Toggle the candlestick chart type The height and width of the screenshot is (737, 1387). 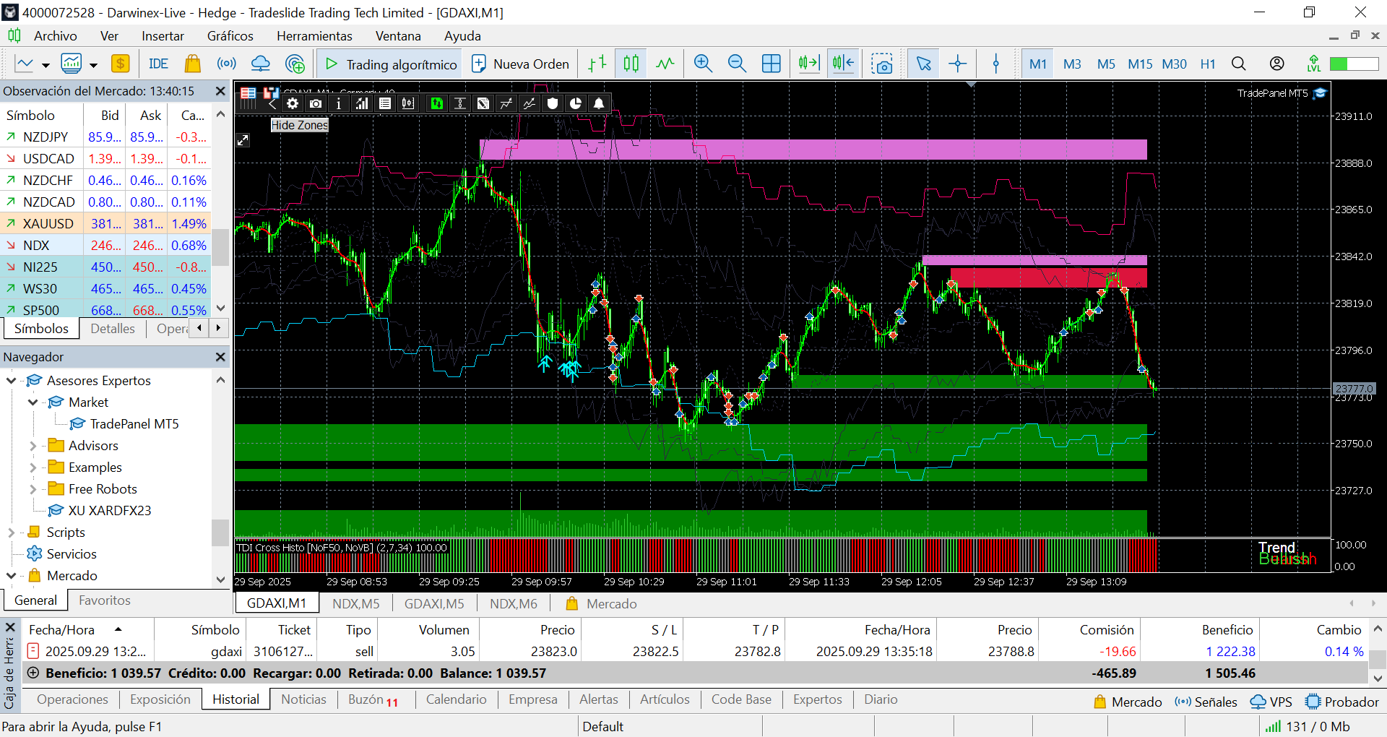pos(631,64)
